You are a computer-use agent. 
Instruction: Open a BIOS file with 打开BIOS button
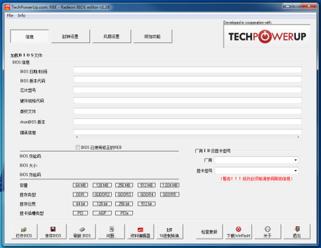(24, 231)
